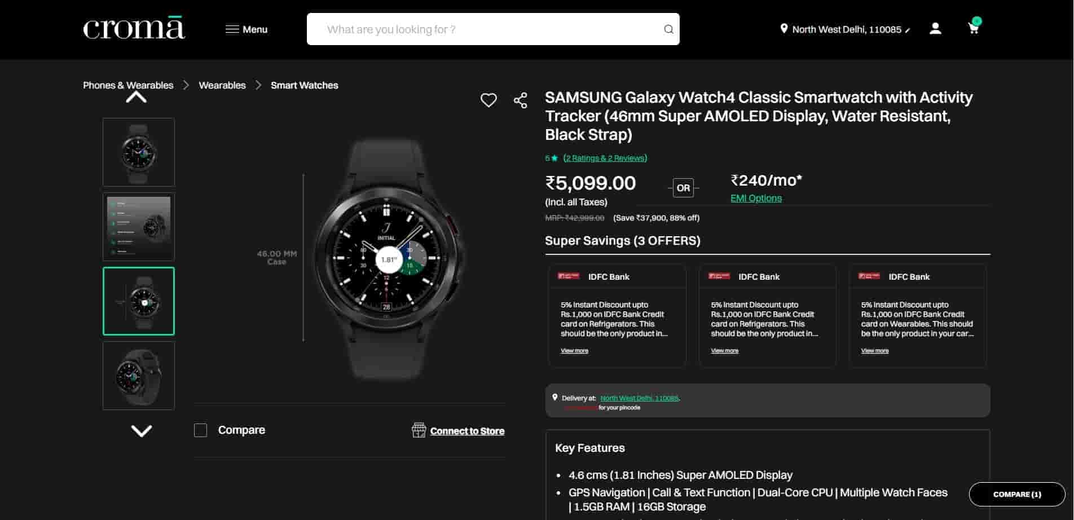The width and height of the screenshot is (1074, 520).
Task: Click the share icon
Action: click(521, 100)
